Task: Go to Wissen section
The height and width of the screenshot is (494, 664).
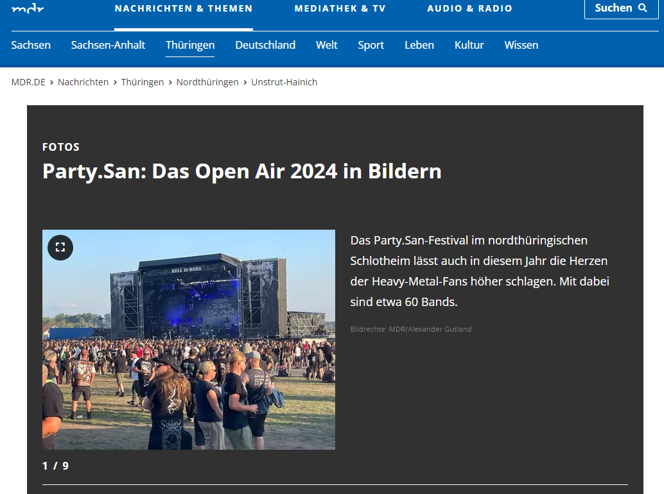Action: (x=521, y=45)
